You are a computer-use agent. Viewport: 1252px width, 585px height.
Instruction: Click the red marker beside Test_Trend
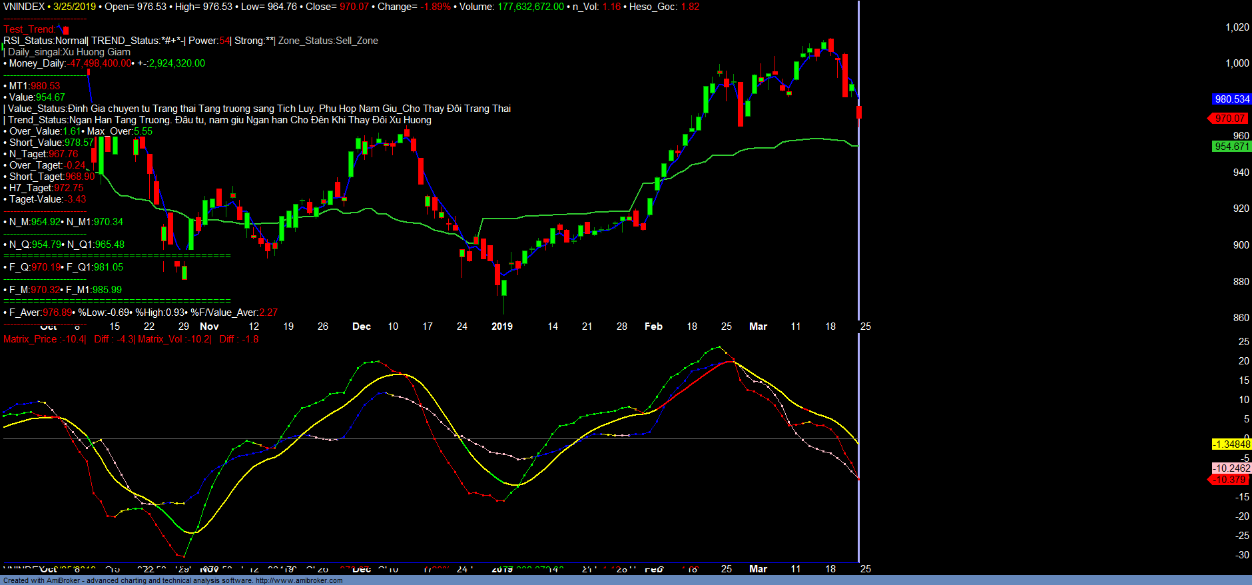(x=65, y=30)
